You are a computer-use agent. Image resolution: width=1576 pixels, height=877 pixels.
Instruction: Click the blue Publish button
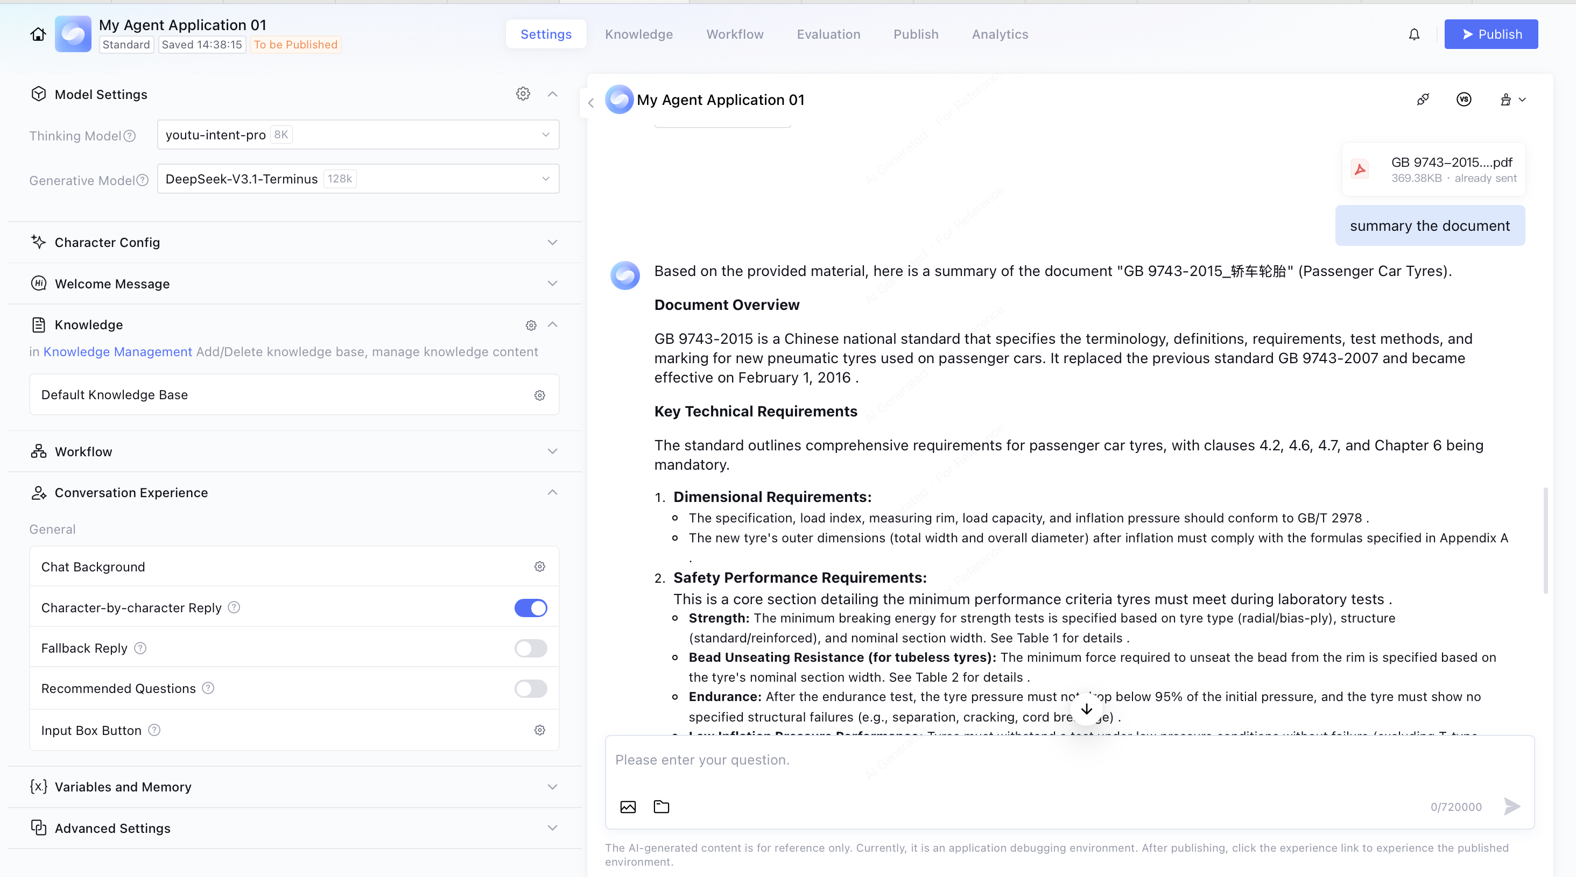(1491, 34)
